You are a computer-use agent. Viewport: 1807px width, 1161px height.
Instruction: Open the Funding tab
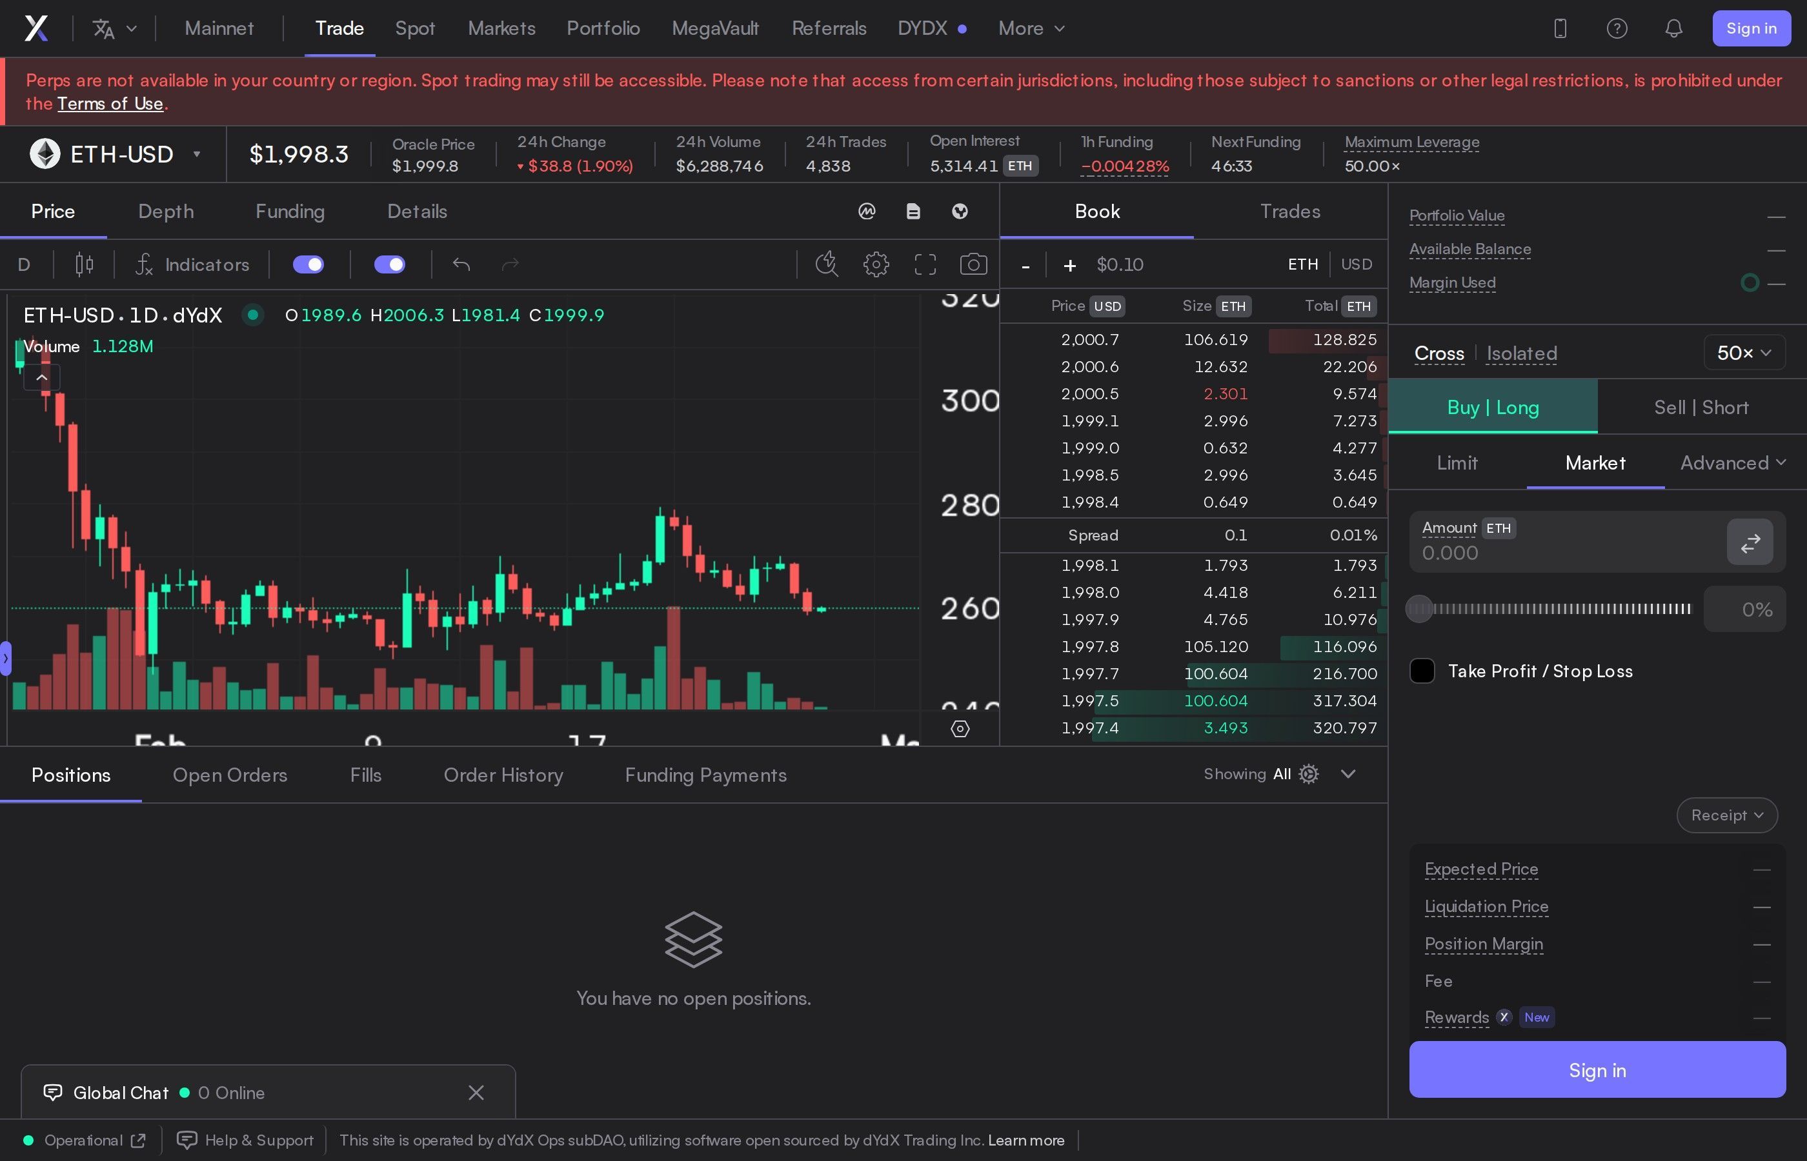pos(290,212)
